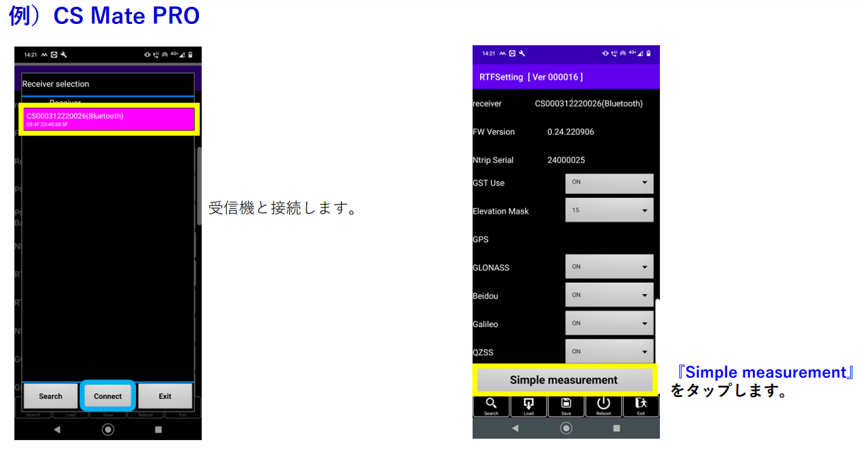Tap Android recents square on RTFSetting screen

[617, 428]
